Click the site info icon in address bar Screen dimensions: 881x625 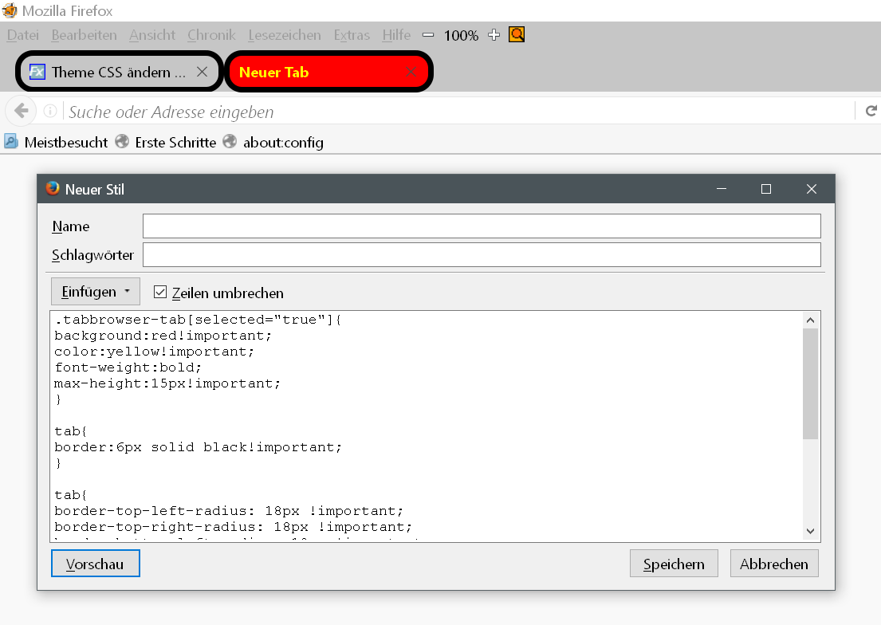click(x=50, y=112)
